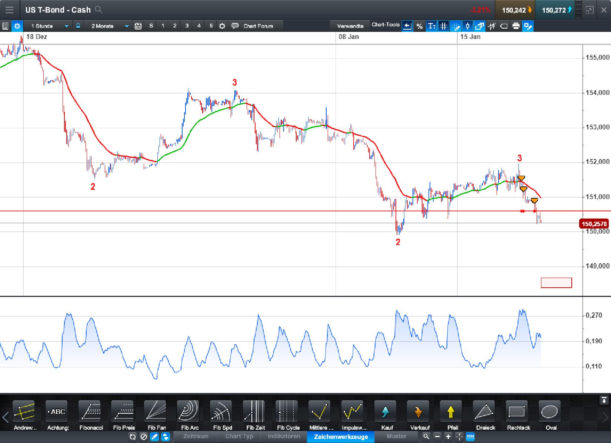The image size is (611, 443).
Task: Open the calendar date picker icon
Action: [138, 26]
